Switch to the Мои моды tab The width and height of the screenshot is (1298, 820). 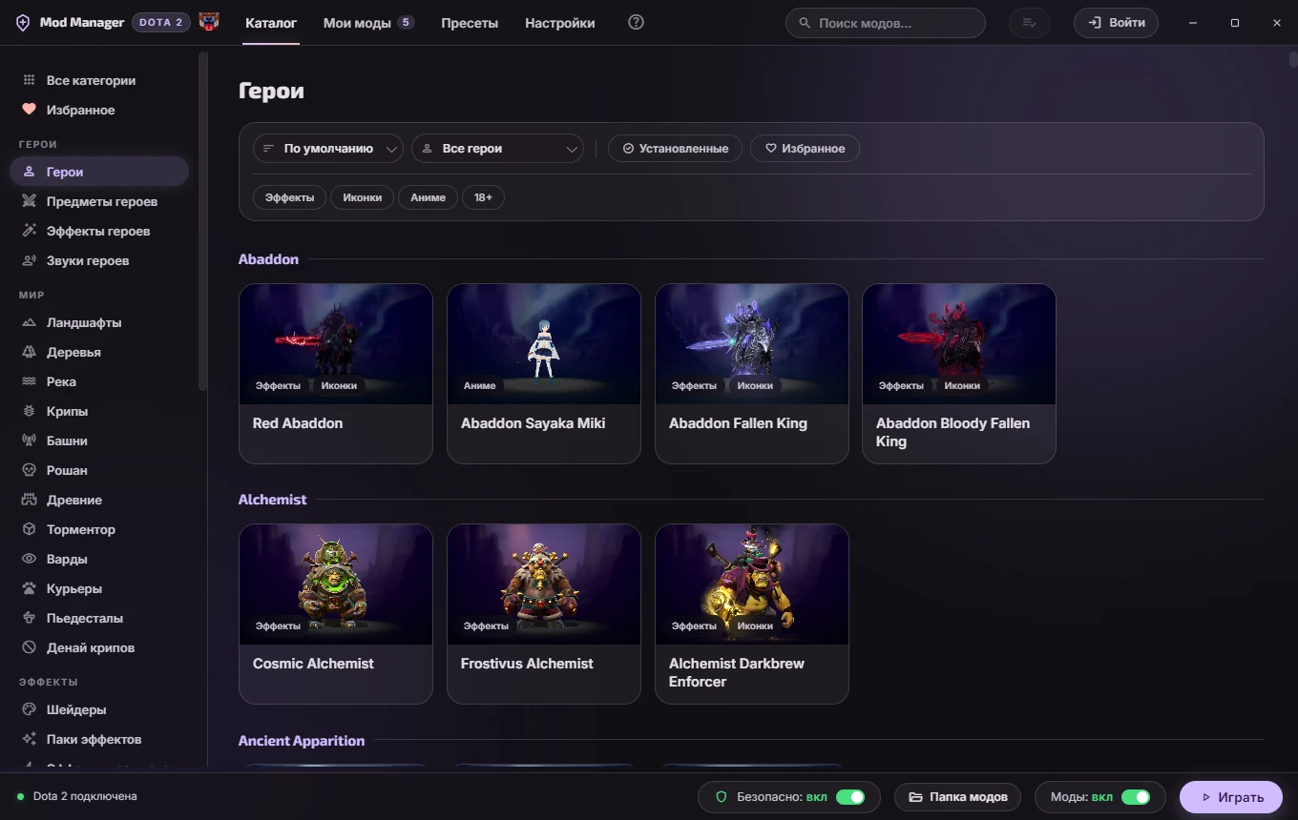[368, 23]
